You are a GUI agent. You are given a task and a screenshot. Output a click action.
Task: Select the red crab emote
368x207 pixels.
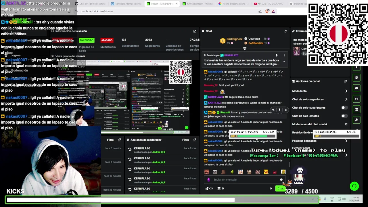pos(275,172)
